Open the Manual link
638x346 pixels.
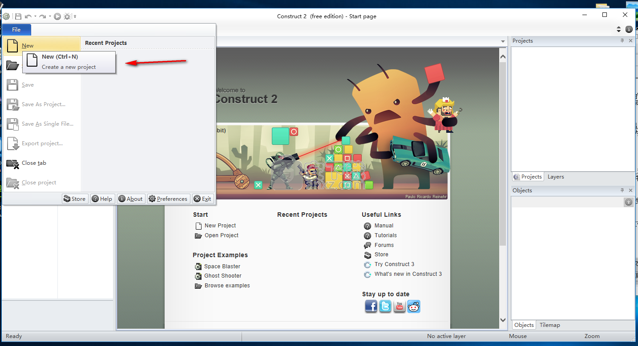click(384, 226)
